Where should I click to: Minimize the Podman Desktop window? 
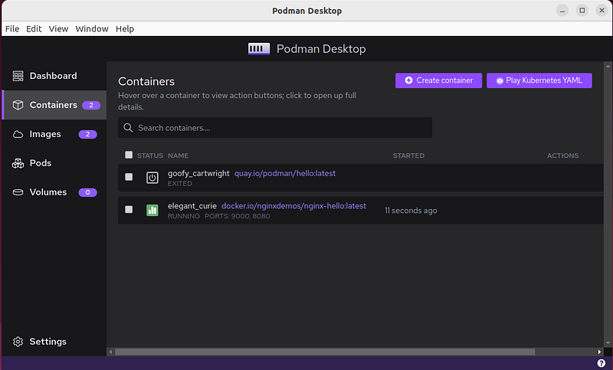(562, 11)
